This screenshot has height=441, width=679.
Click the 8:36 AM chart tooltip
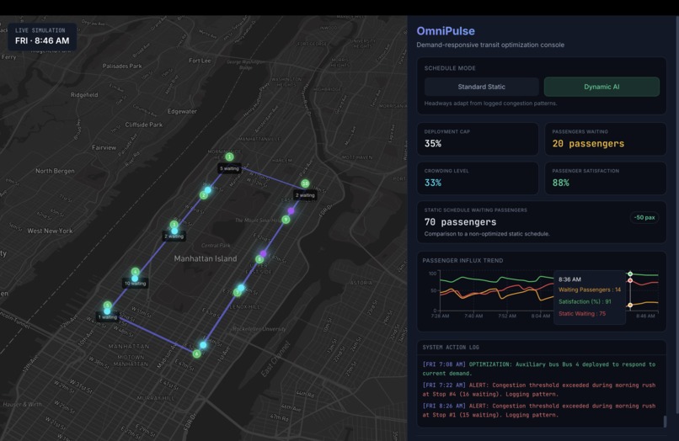(x=590, y=297)
